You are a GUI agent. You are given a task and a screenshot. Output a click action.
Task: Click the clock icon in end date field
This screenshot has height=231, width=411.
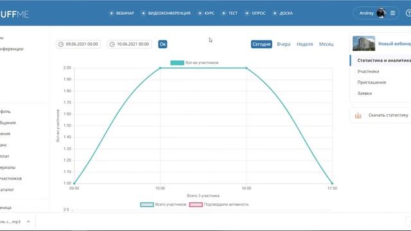pyautogui.click(x=112, y=44)
